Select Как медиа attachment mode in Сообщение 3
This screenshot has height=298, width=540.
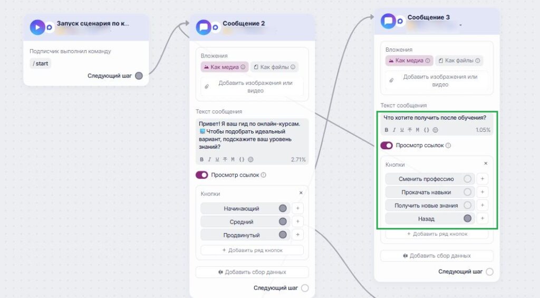[x=409, y=61]
